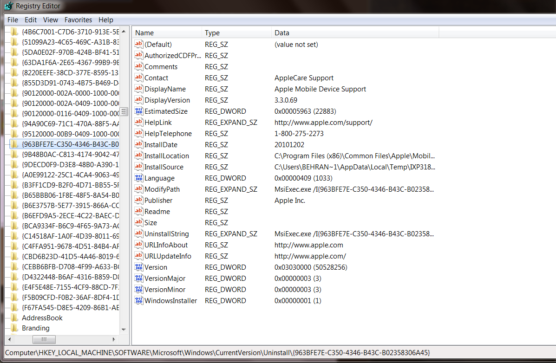
Task: Click the string icon beside UninstallString
Action: point(138,233)
